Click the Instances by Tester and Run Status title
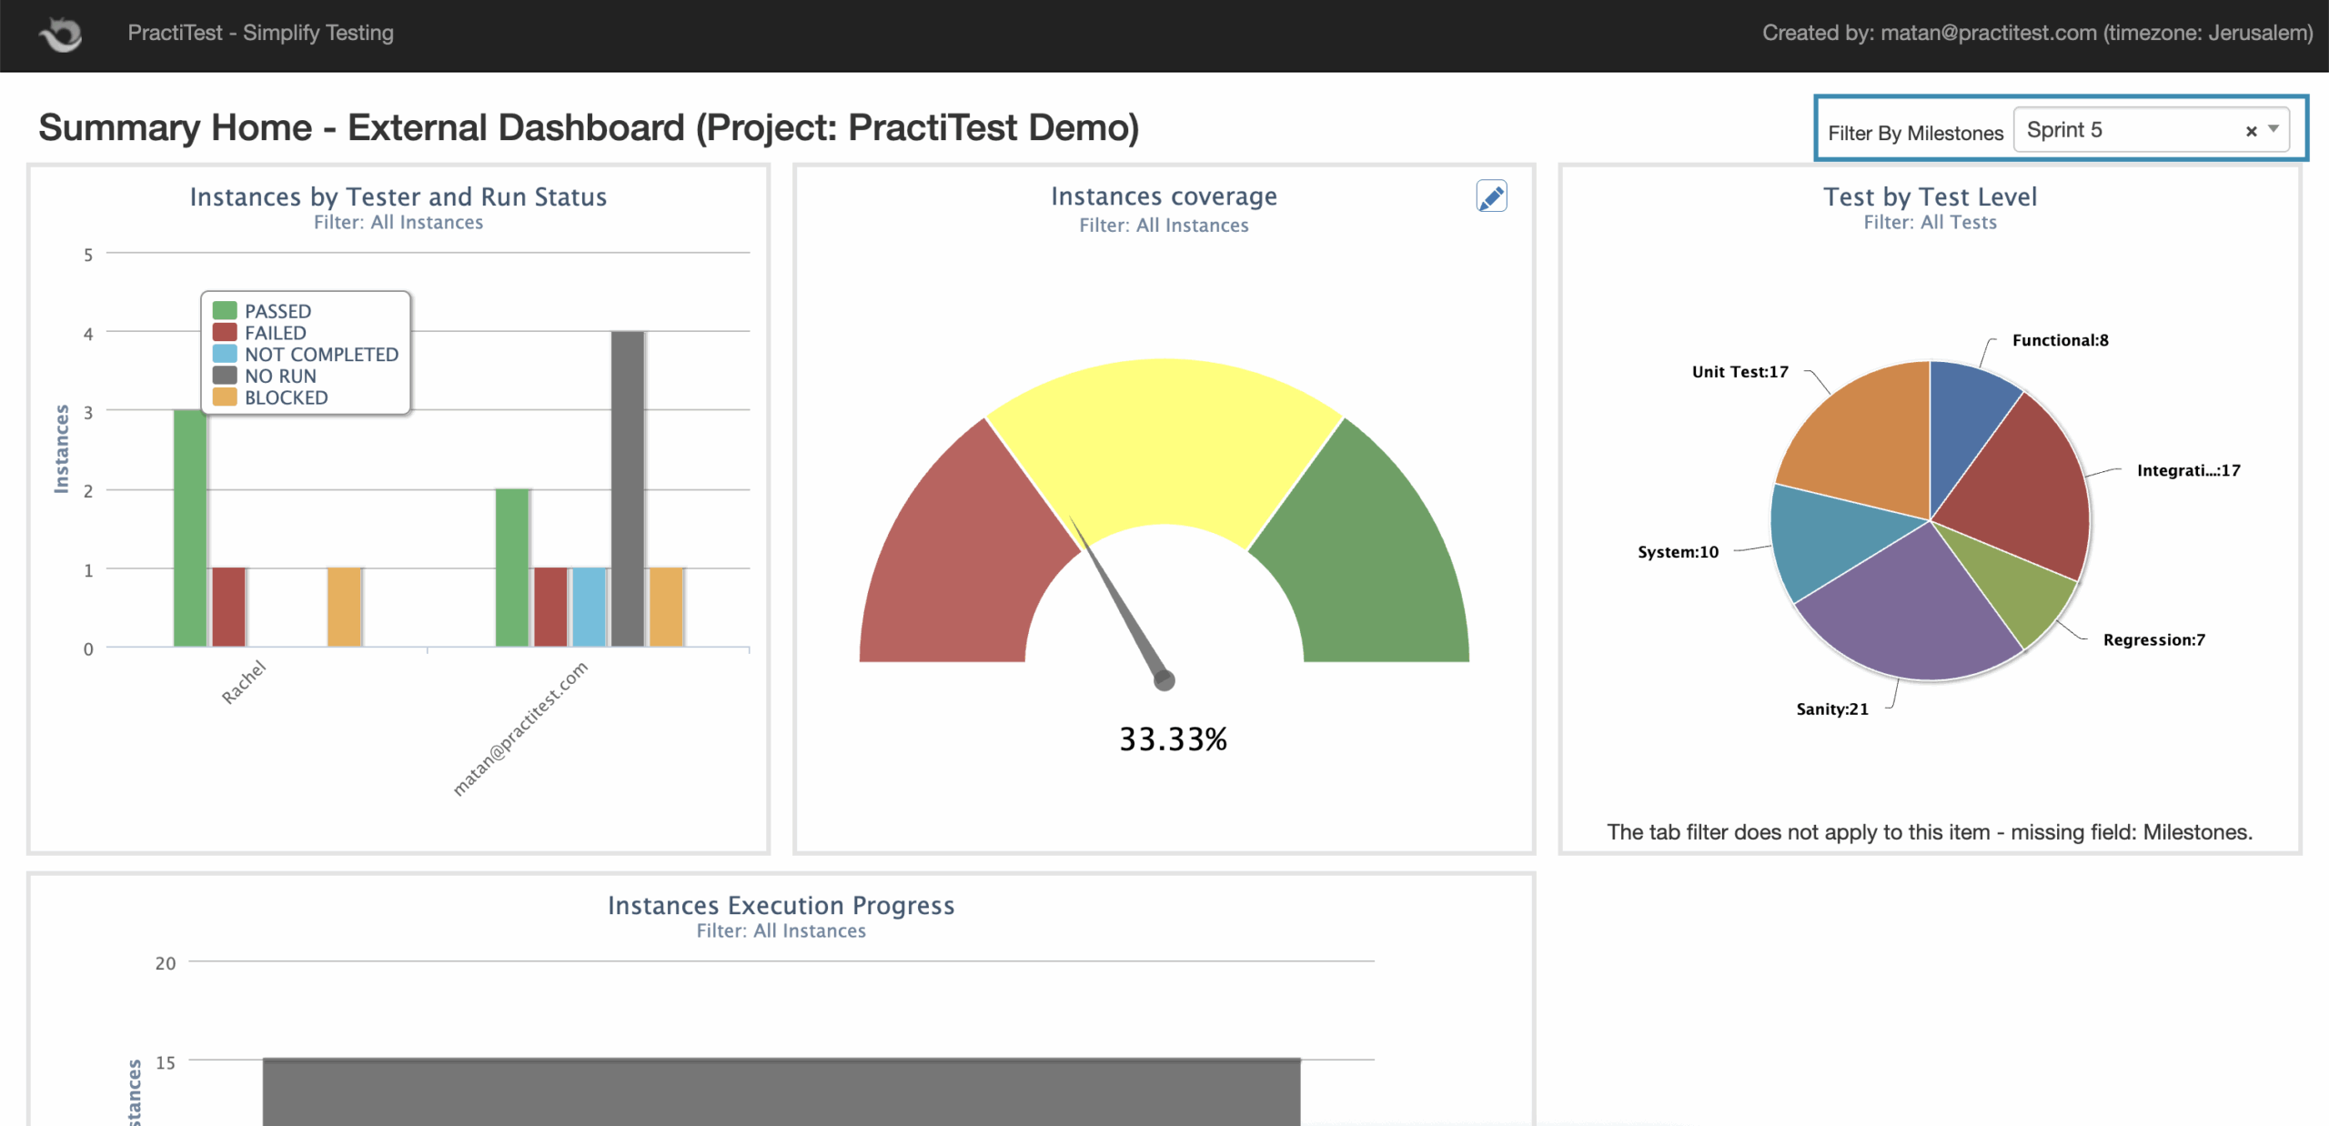 pyautogui.click(x=398, y=196)
